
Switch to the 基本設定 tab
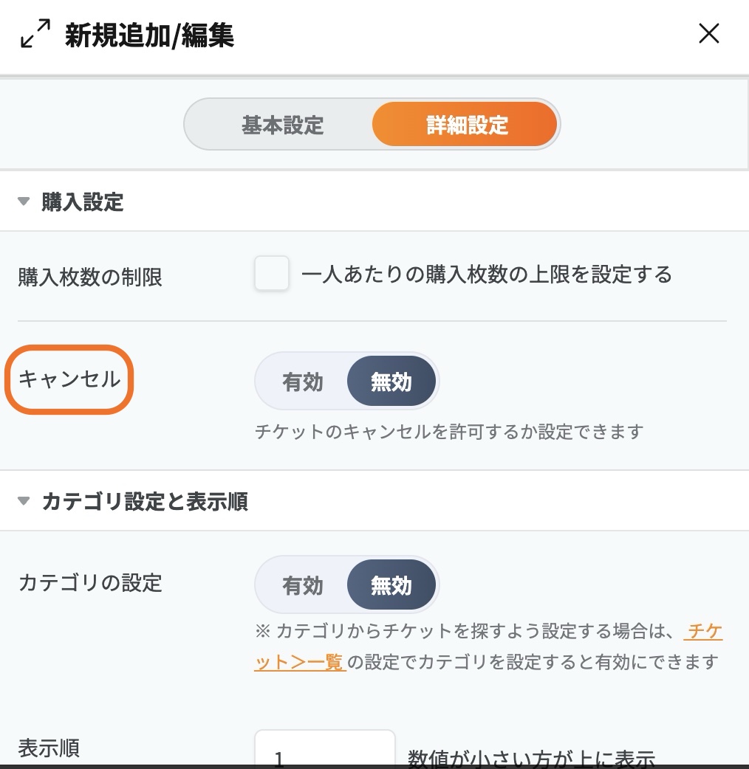pos(283,125)
